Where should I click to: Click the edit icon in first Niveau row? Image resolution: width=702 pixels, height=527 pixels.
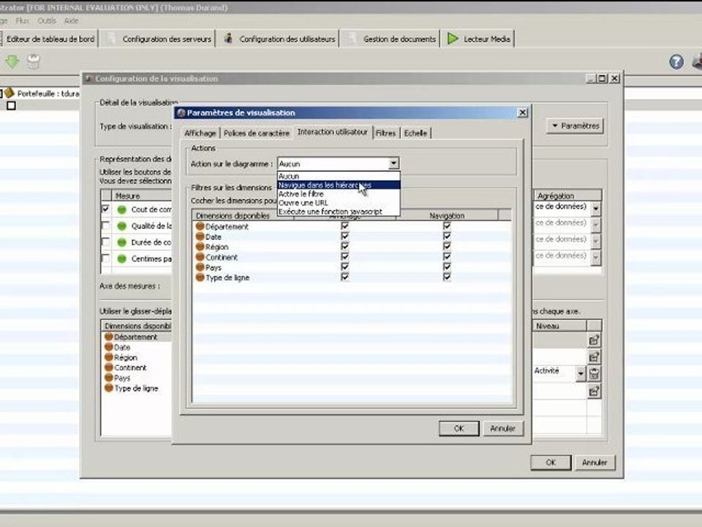pyautogui.click(x=594, y=340)
